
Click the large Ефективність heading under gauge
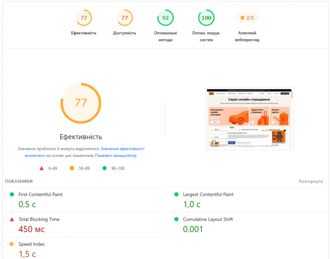click(x=81, y=137)
